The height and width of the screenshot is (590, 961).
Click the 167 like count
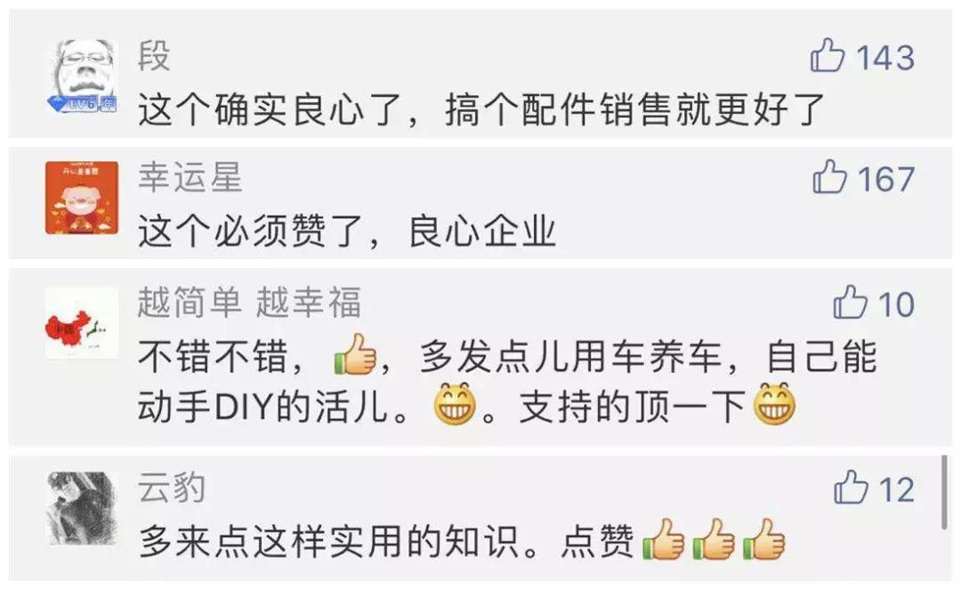pos(886,179)
